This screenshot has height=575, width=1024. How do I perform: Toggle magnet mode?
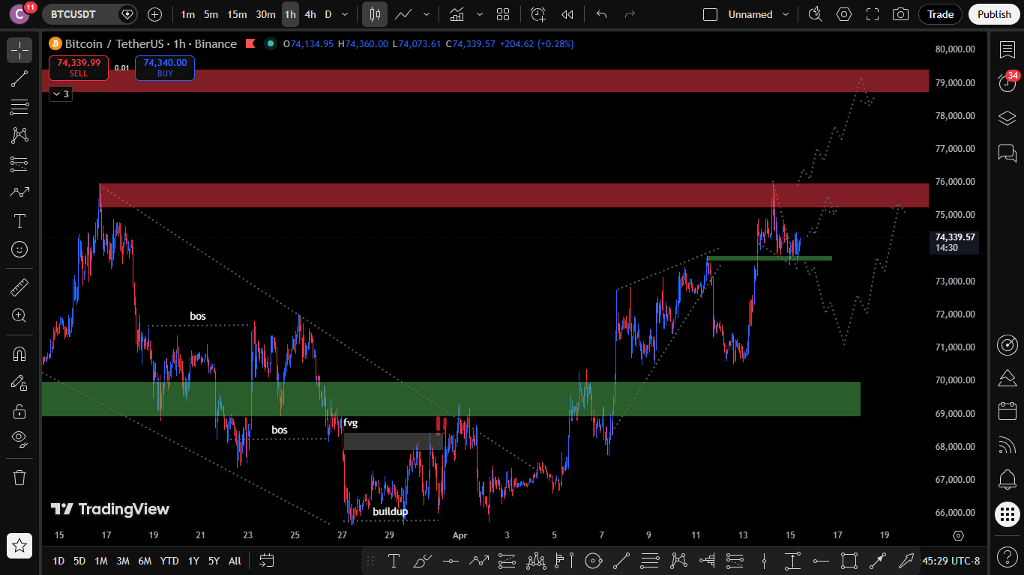point(19,354)
